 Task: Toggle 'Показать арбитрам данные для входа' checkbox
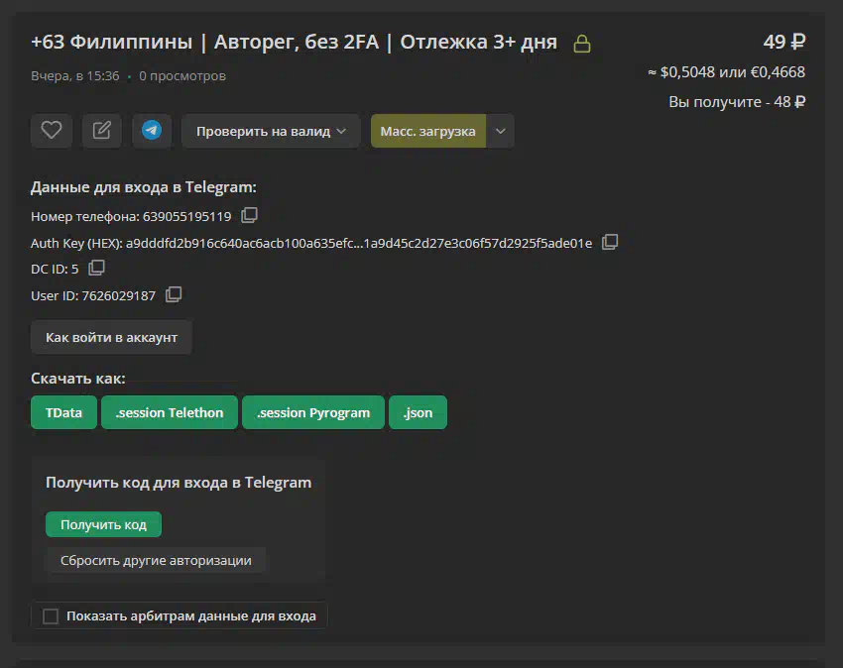(x=51, y=616)
